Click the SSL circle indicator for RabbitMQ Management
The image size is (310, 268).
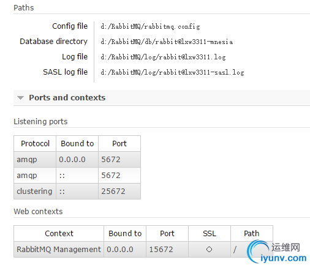(x=209, y=250)
